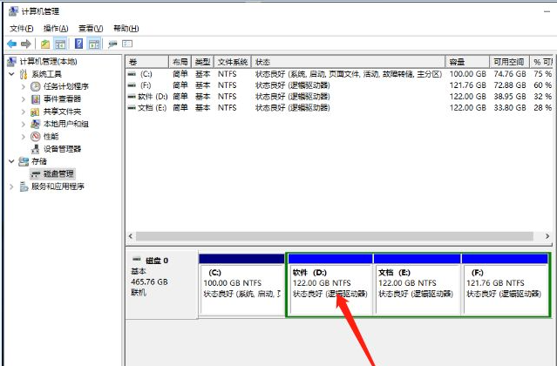Open the 文件(F) menu

click(x=21, y=29)
